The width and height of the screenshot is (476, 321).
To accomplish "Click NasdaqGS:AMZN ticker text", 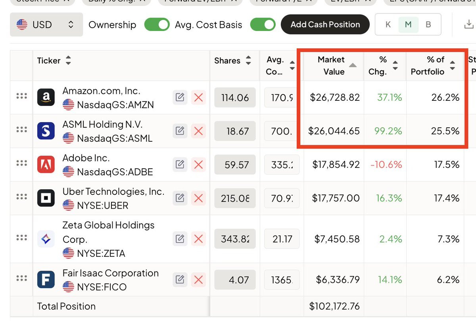I will 115,105.
